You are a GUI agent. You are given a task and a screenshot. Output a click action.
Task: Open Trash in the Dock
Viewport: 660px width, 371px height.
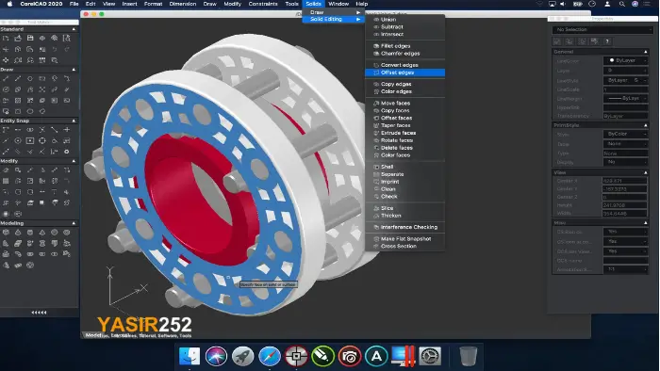tap(468, 356)
